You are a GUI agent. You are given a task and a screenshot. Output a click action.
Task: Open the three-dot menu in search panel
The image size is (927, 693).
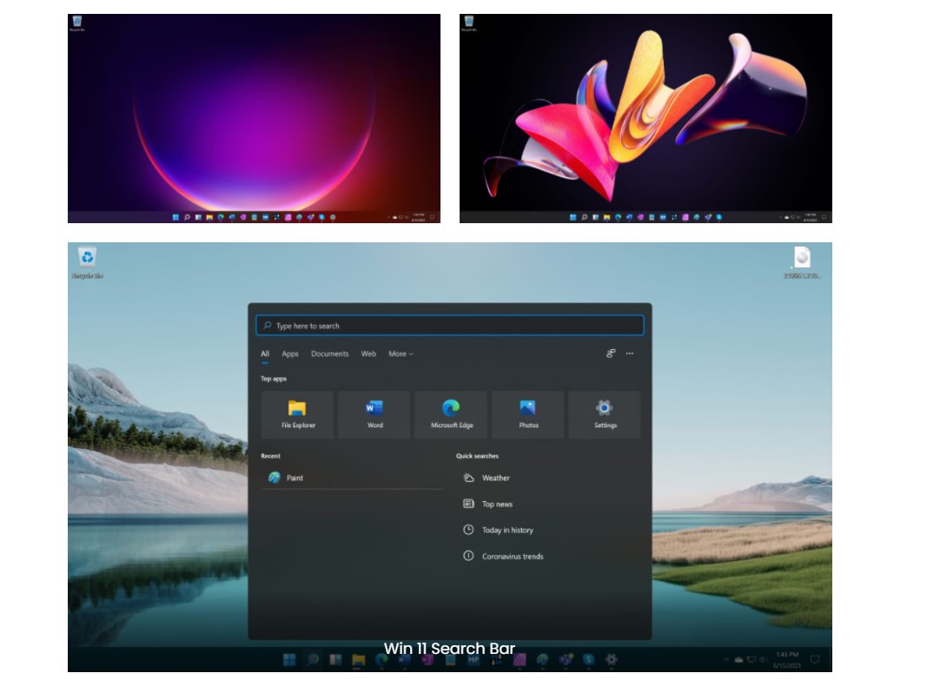click(630, 353)
